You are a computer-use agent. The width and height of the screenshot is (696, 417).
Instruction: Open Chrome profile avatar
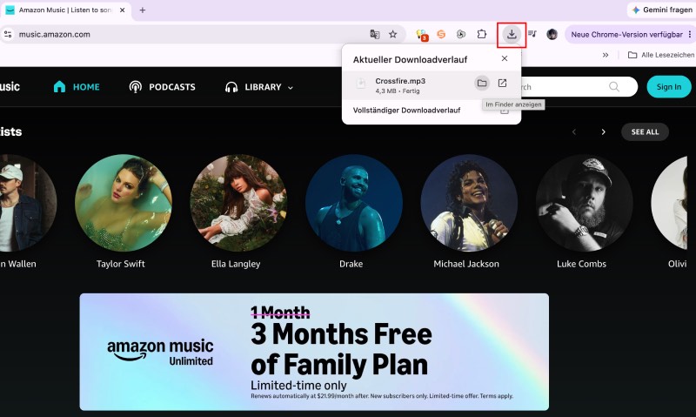552,34
